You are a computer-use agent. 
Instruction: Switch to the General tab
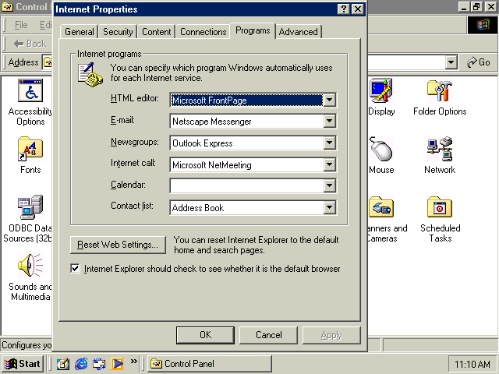80,32
